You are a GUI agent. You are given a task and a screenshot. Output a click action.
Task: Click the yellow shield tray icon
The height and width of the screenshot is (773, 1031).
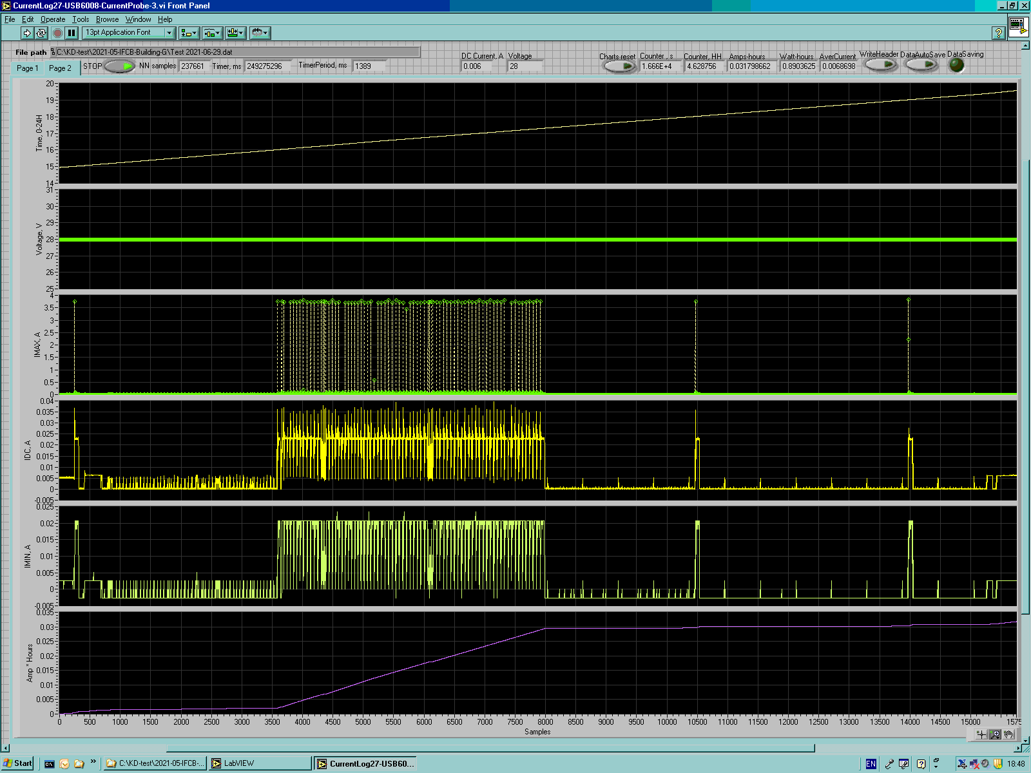click(998, 764)
